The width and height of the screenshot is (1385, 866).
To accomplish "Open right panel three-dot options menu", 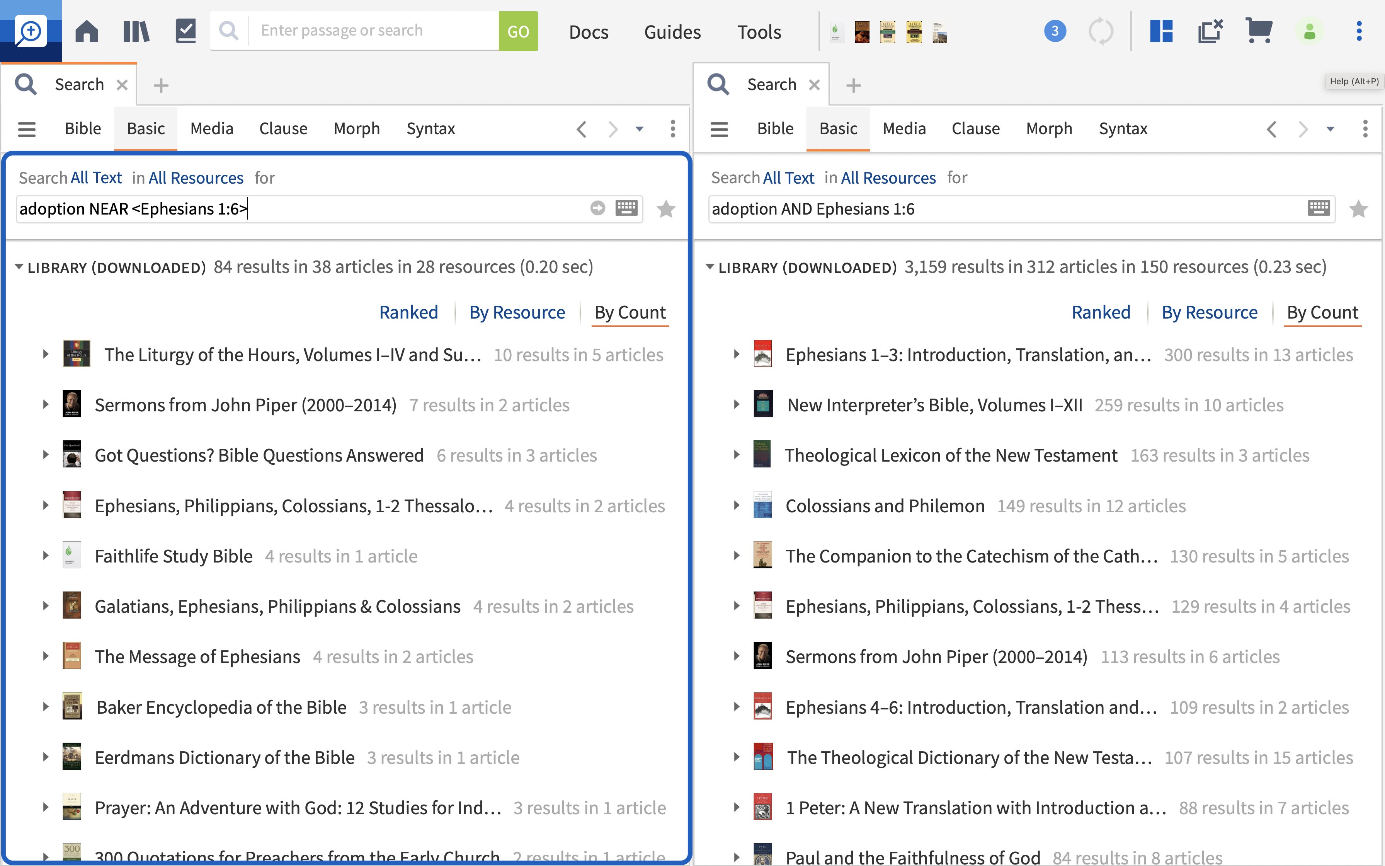I will (1366, 129).
